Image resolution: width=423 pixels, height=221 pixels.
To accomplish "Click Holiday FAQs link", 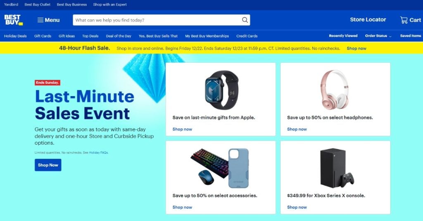I will (98, 153).
